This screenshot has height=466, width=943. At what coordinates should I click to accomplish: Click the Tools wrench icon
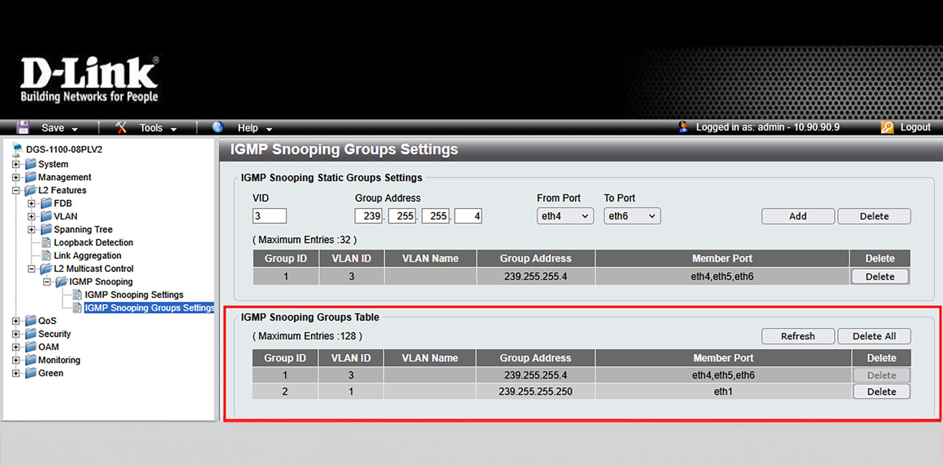121,128
